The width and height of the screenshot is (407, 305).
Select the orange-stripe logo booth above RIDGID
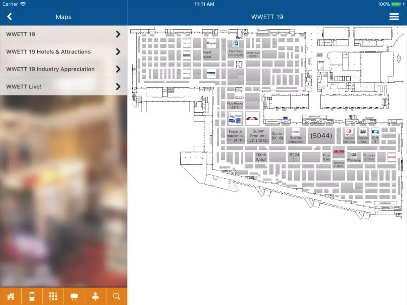coord(187,43)
